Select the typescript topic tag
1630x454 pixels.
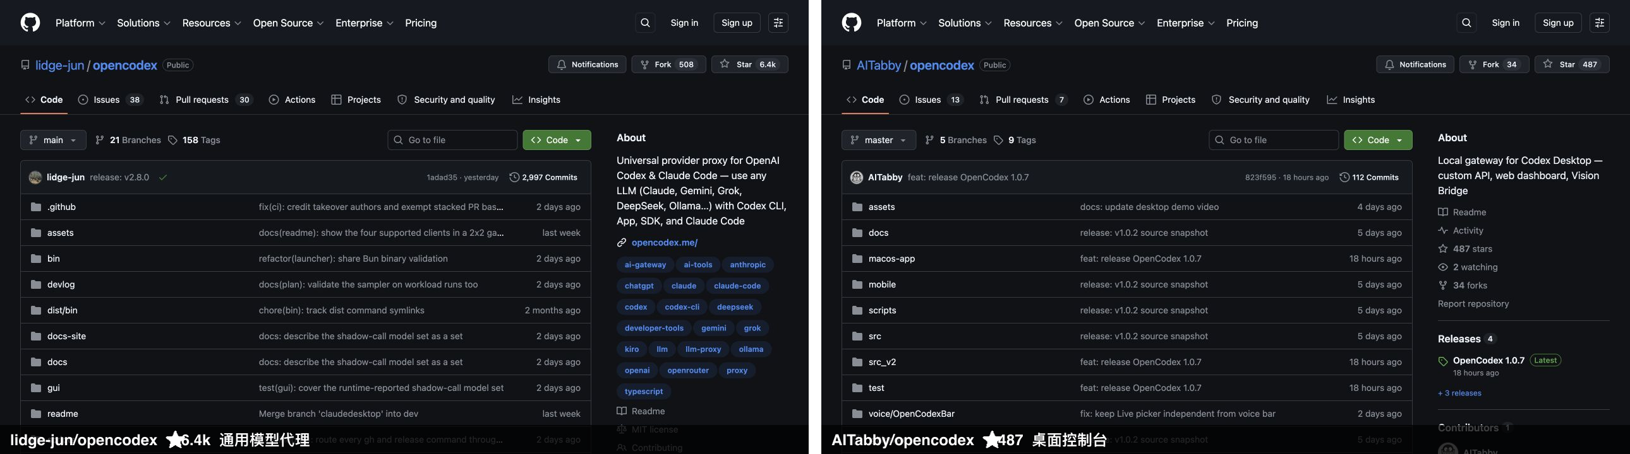(644, 392)
